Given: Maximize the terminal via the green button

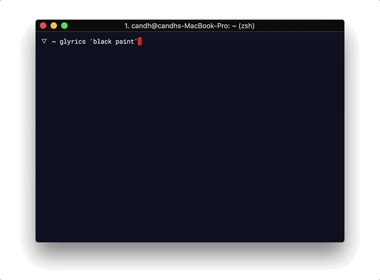Looking at the screenshot, I should tap(64, 26).
